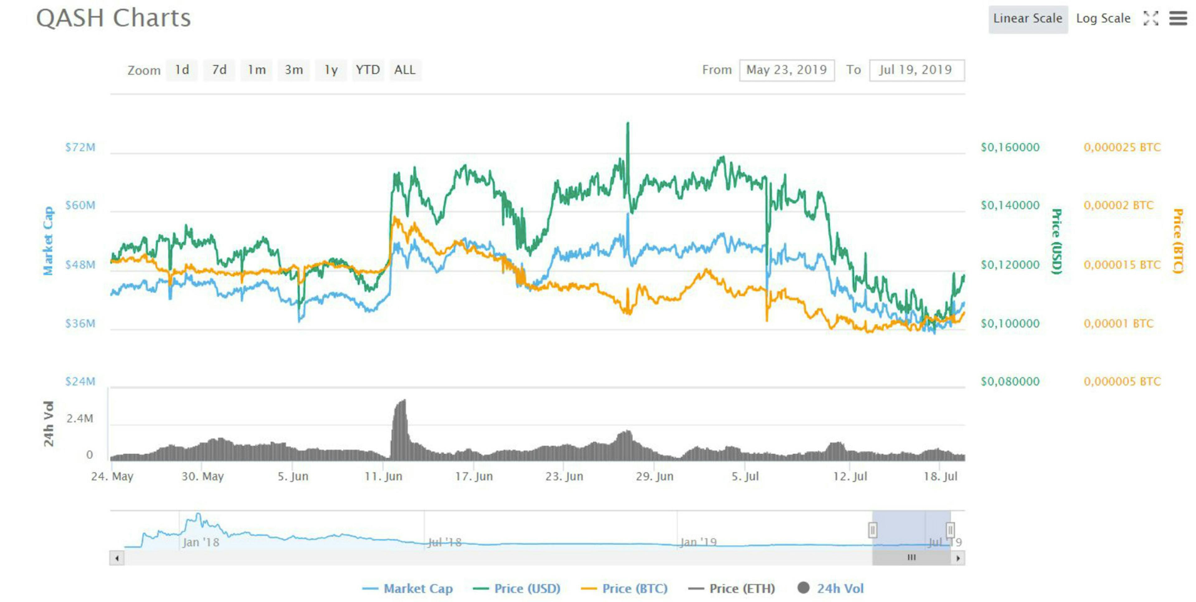Click the 2.4M volume axis label

[80, 419]
